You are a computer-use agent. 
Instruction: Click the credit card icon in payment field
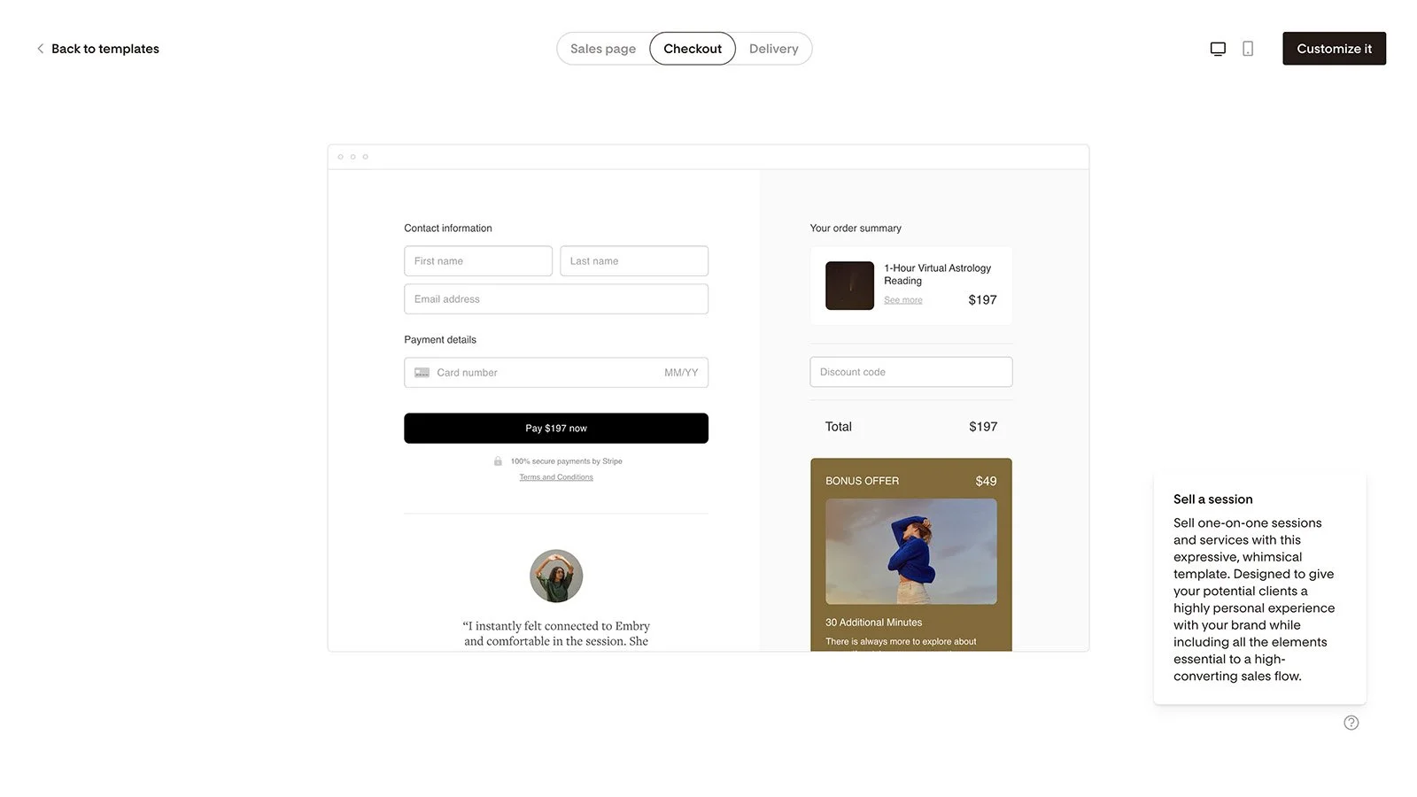point(422,373)
